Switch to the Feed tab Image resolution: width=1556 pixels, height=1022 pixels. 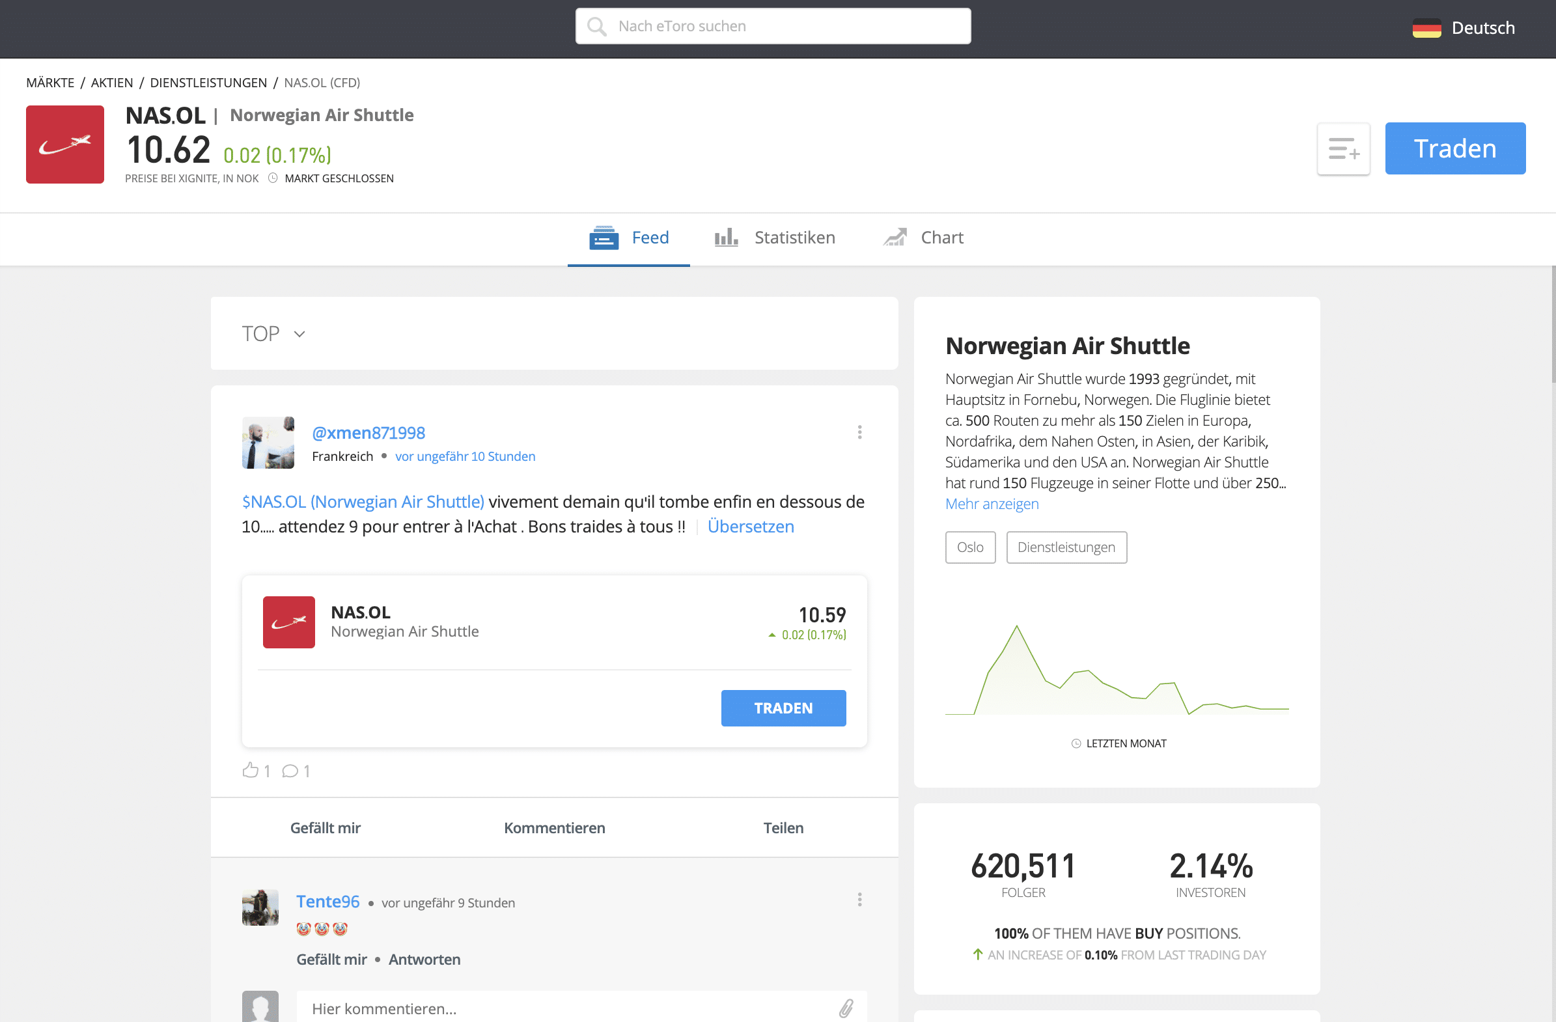click(x=629, y=238)
